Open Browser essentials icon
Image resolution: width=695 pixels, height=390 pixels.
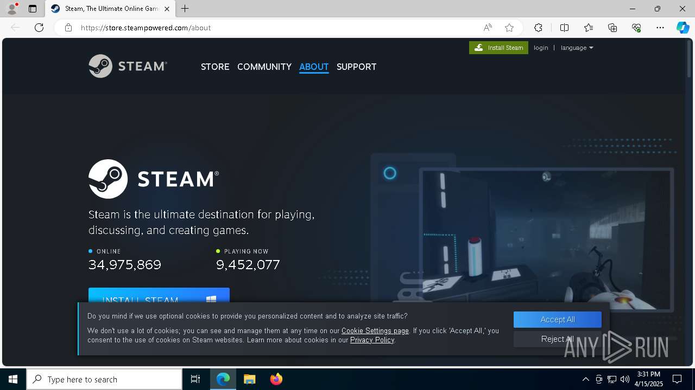(x=636, y=28)
